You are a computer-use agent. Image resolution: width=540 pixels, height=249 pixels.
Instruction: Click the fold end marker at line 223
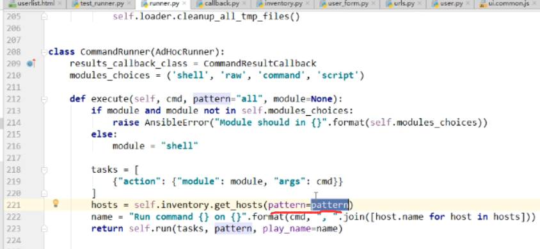pyautogui.click(x=44, y=229)
